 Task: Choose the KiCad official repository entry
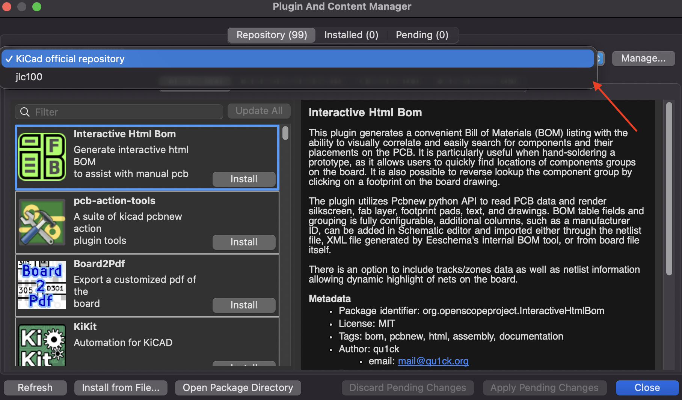[x=70, y=59]
